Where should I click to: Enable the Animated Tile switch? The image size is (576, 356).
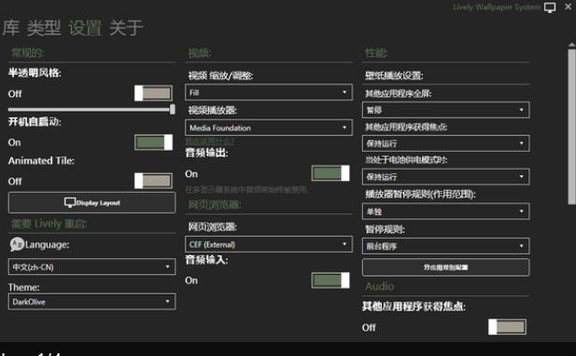tap(153, 181)
